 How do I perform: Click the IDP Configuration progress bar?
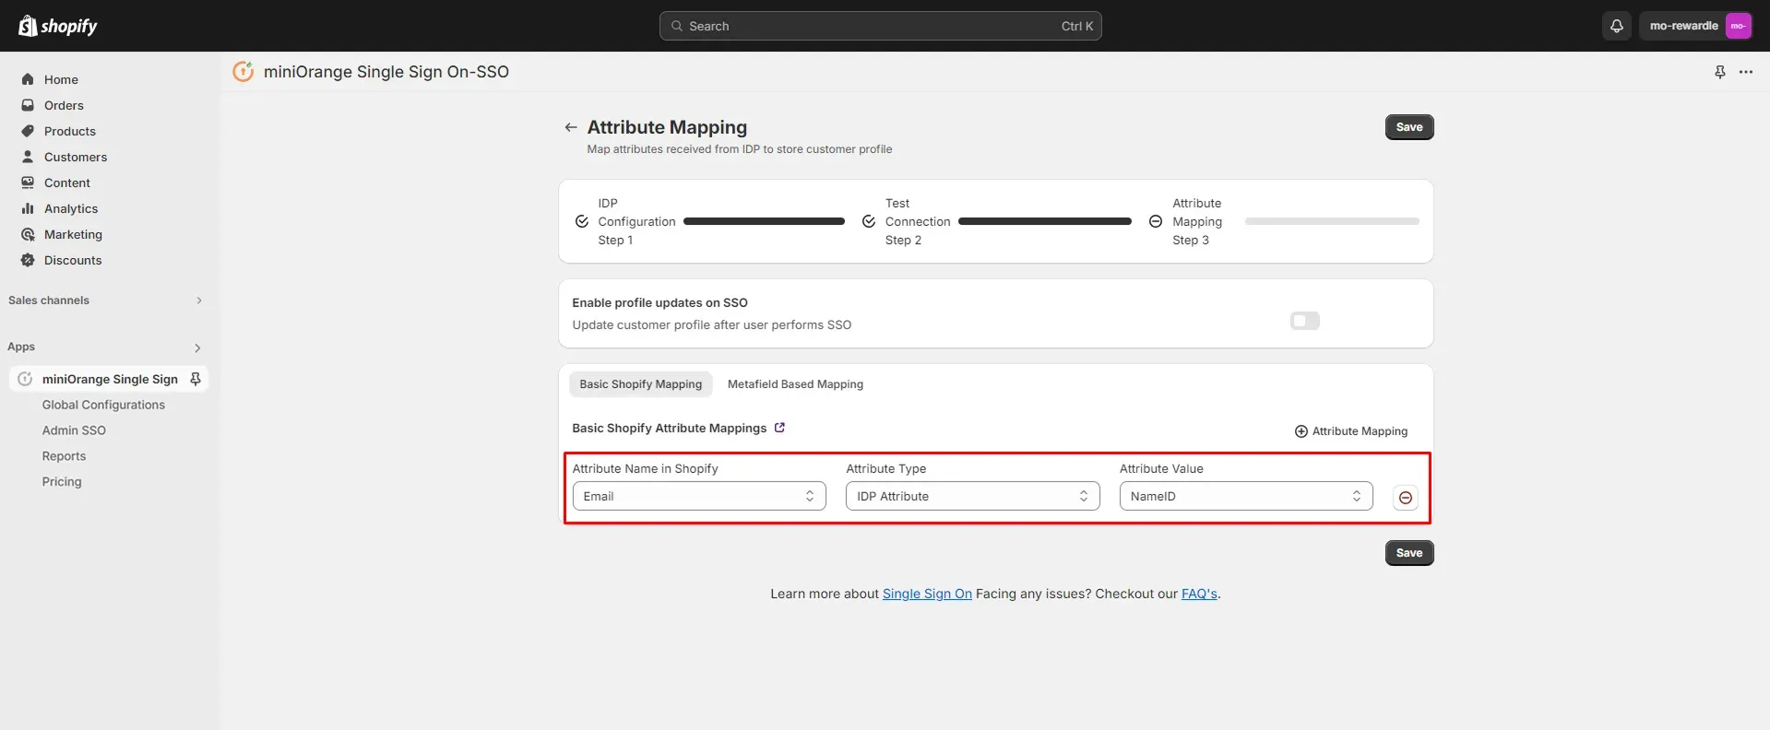[764, 221]
